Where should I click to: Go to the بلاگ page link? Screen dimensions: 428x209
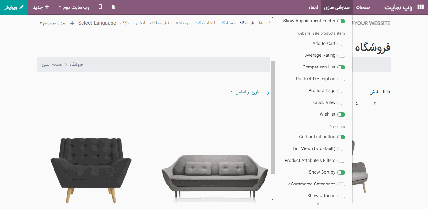pos(125,23)
